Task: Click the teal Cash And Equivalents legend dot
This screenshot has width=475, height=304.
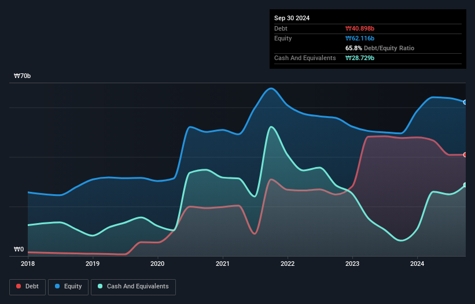Action: pyautogui.click(x=100, y=286)
